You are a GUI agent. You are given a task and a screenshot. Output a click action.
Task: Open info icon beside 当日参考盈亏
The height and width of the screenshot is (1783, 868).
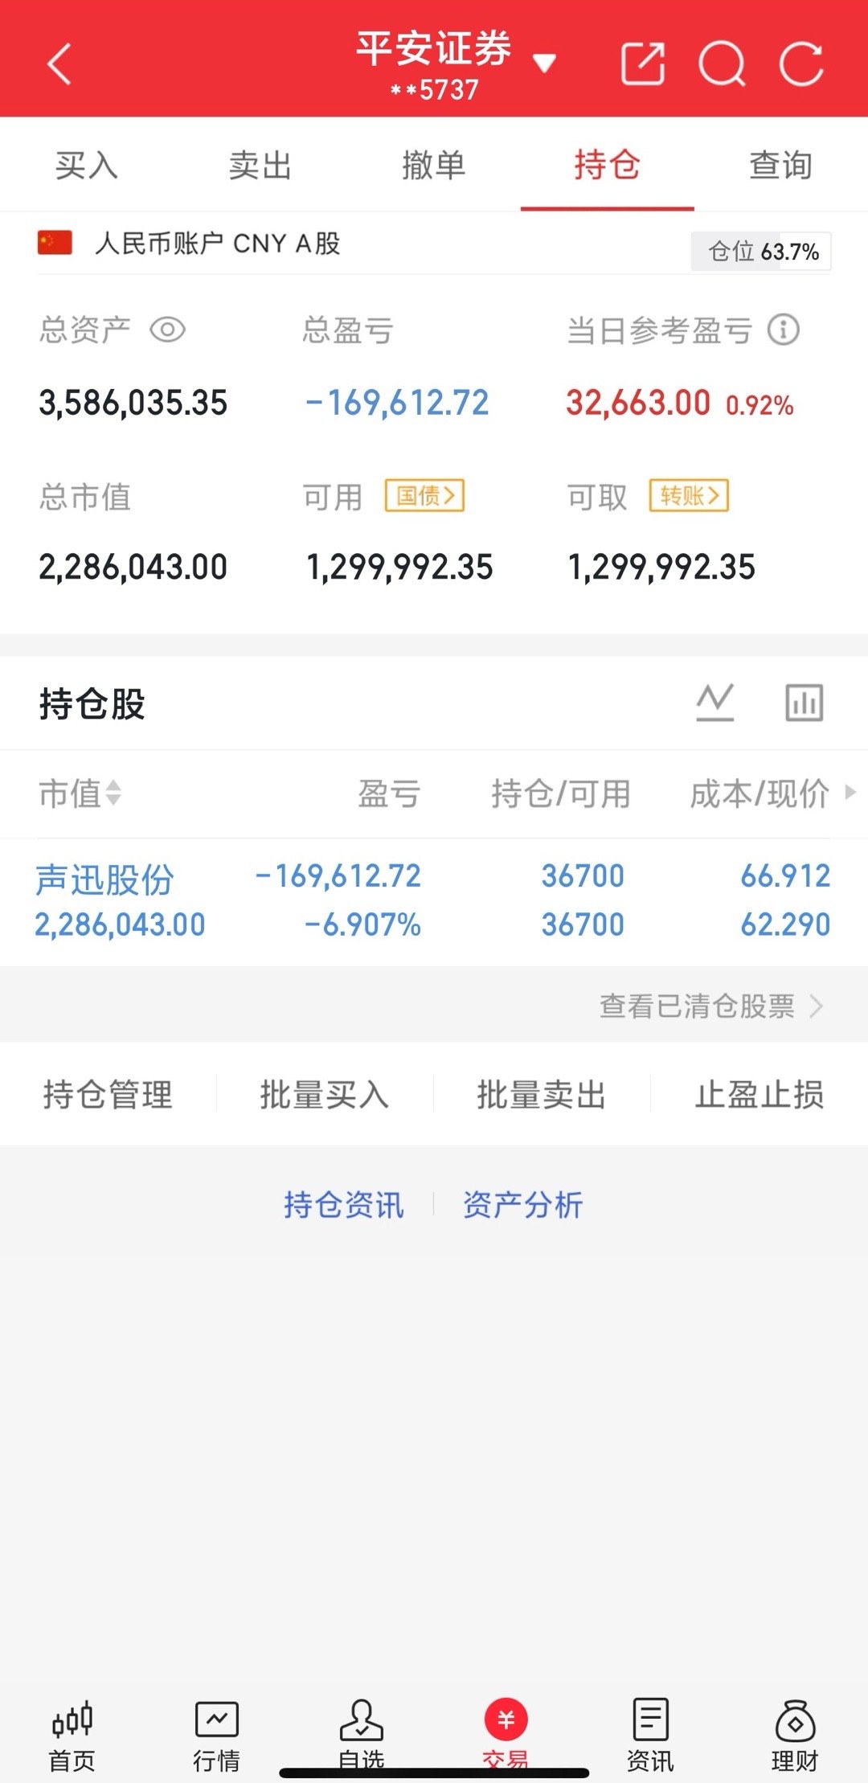click(784, 330)
